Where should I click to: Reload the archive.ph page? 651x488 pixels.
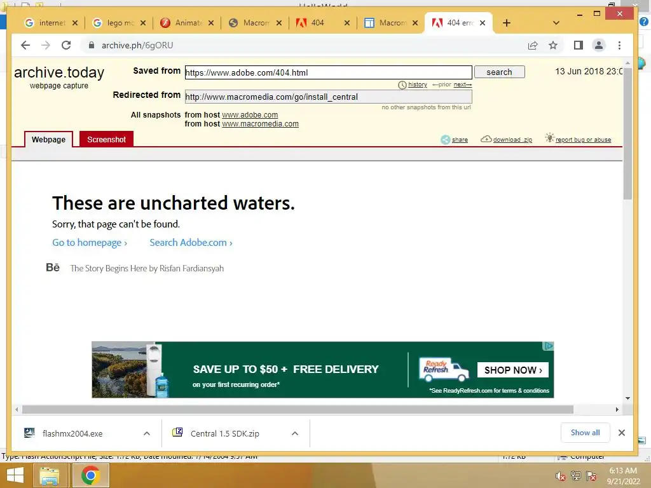click(66, 45)
